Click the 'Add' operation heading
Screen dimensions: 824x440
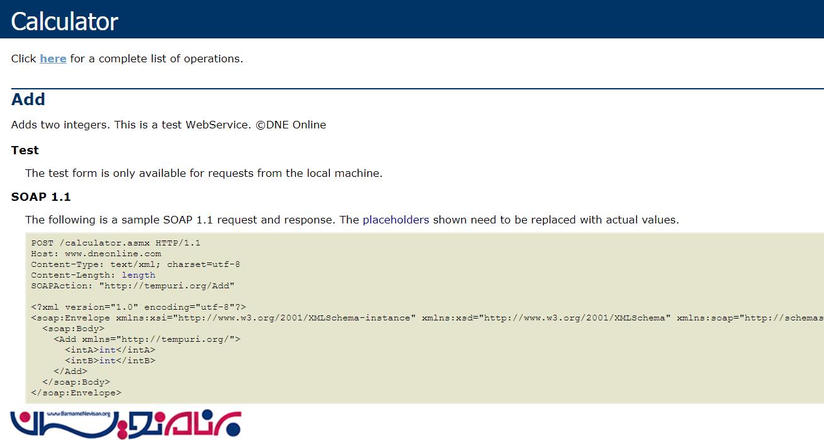(x=28, y=99)
